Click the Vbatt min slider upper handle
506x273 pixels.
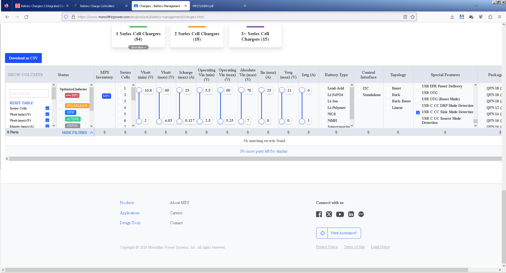139,90
